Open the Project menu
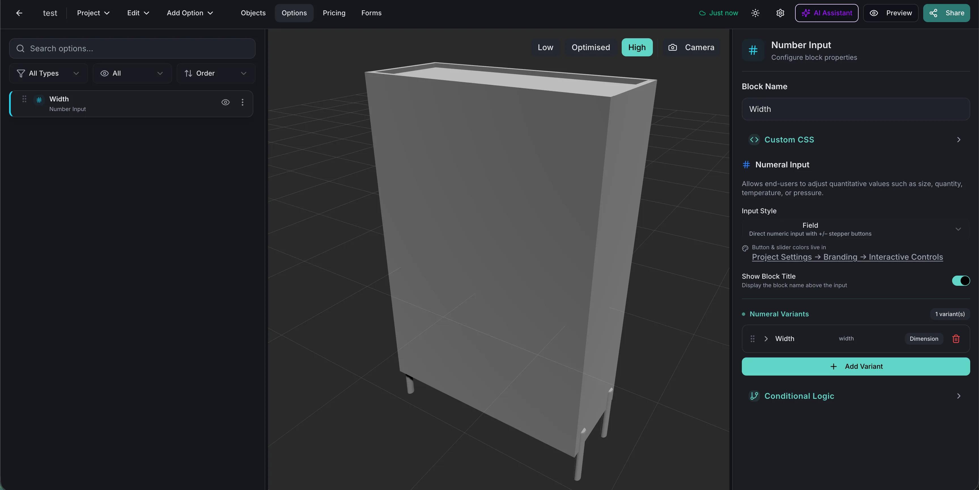The height and width of the screenshot is (490, 979). (93, 13)
